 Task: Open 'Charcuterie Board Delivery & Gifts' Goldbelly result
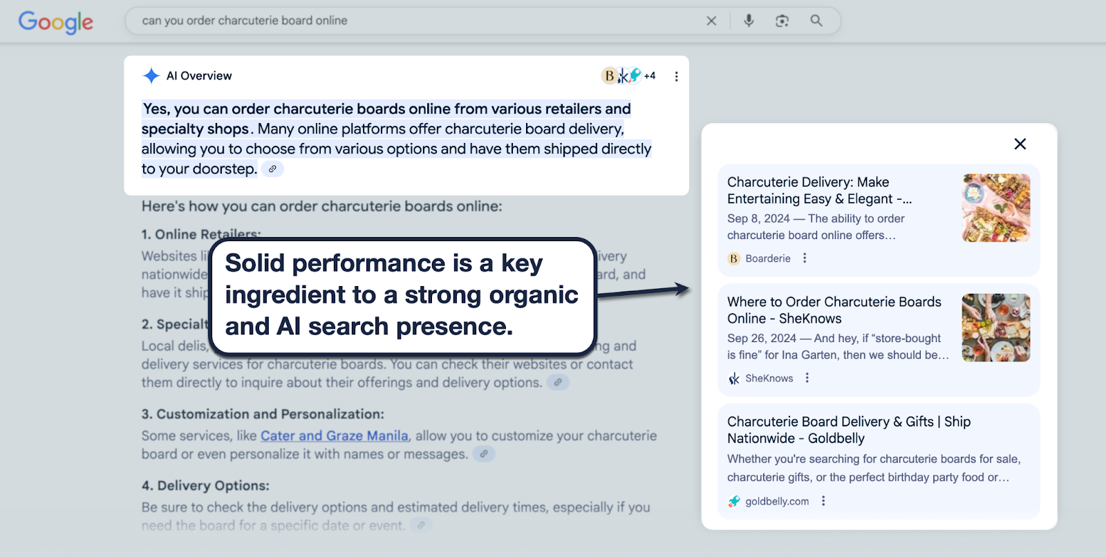(x=849, y=430)
